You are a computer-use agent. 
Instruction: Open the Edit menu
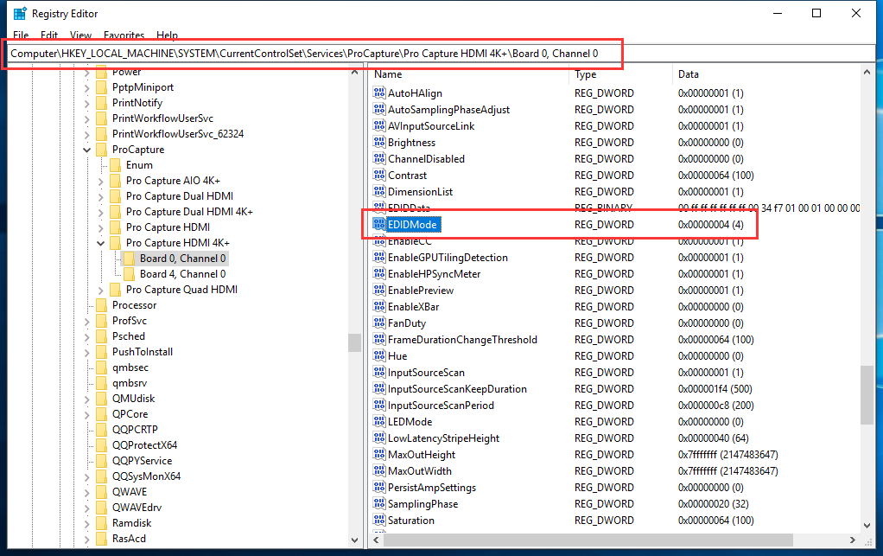click(x=49, y=35)
